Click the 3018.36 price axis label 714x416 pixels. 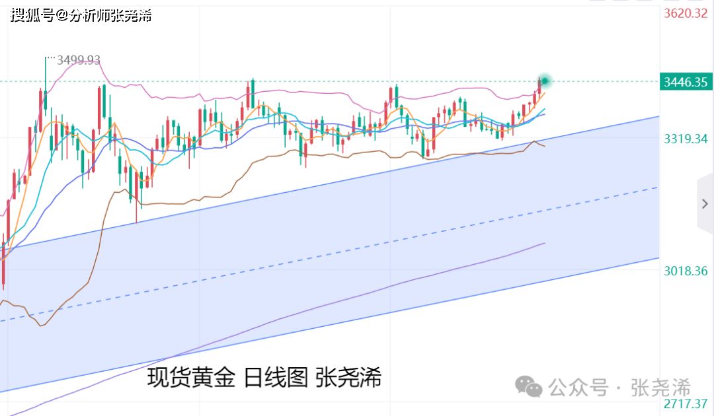pos(686,271)
